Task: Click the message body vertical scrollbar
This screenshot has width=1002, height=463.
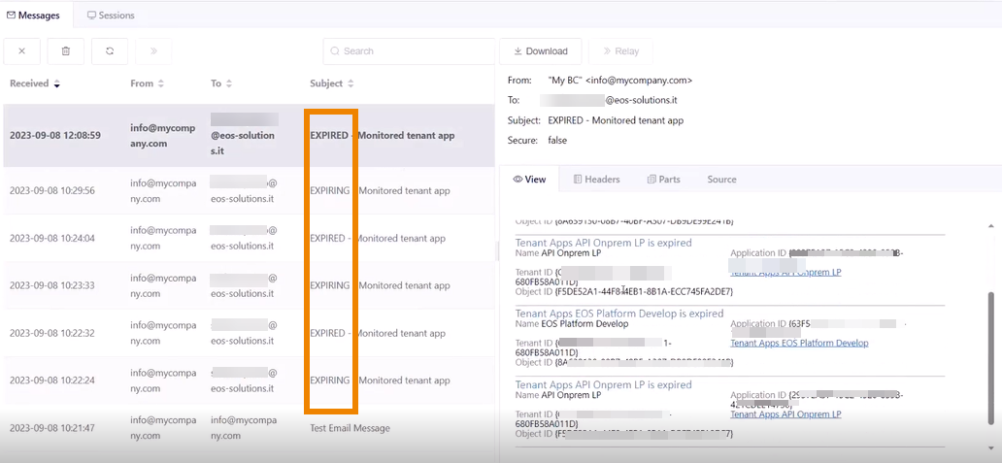Action: click(990, 359)
